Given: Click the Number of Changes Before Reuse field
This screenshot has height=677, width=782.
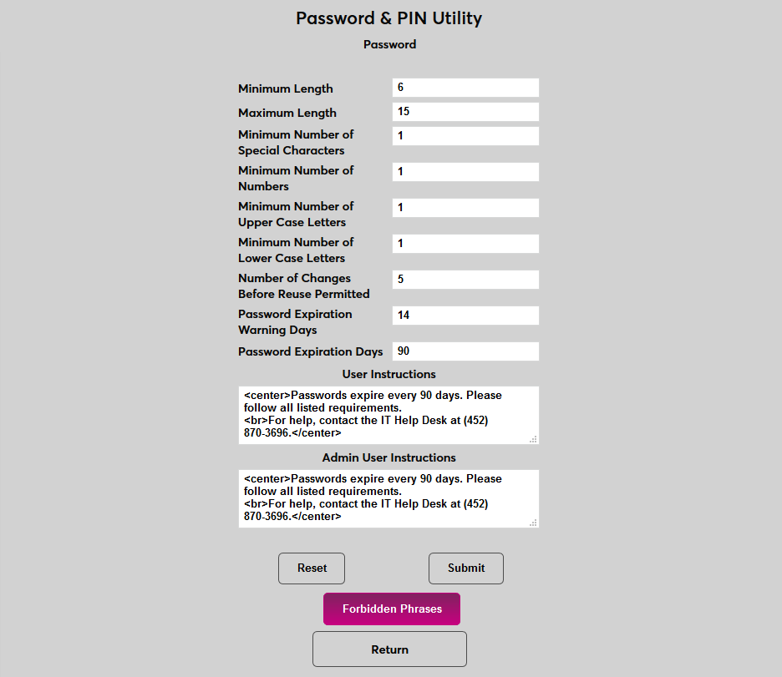Looking at the screenshot, I should [x=465, y=279].
